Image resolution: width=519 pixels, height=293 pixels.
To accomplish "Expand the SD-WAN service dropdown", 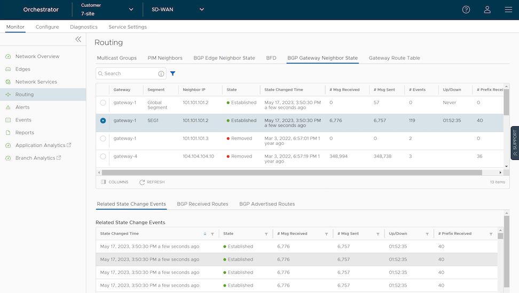I will (176, 10).
